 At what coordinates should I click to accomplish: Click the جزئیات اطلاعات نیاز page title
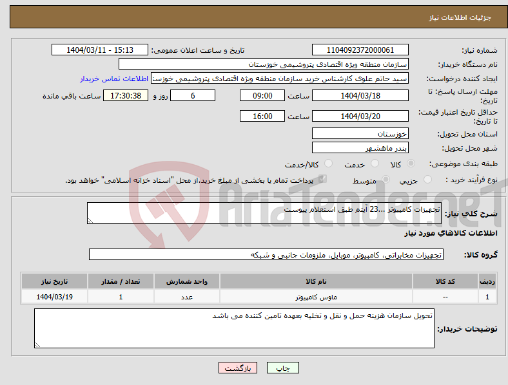pyautogui.click(x=460, y=17)
